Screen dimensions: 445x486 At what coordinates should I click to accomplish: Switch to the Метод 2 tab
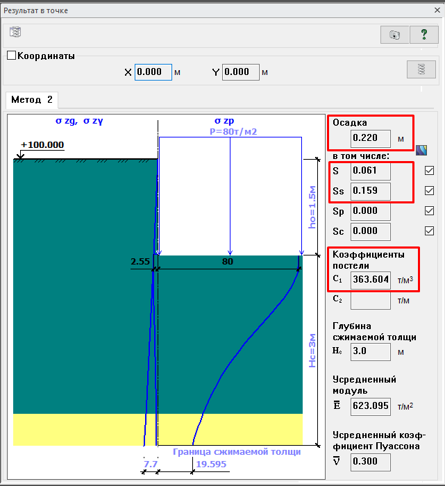[x=31, y=100]
